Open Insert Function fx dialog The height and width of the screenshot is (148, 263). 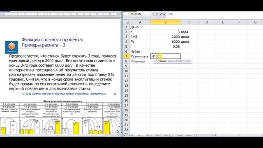164,14
